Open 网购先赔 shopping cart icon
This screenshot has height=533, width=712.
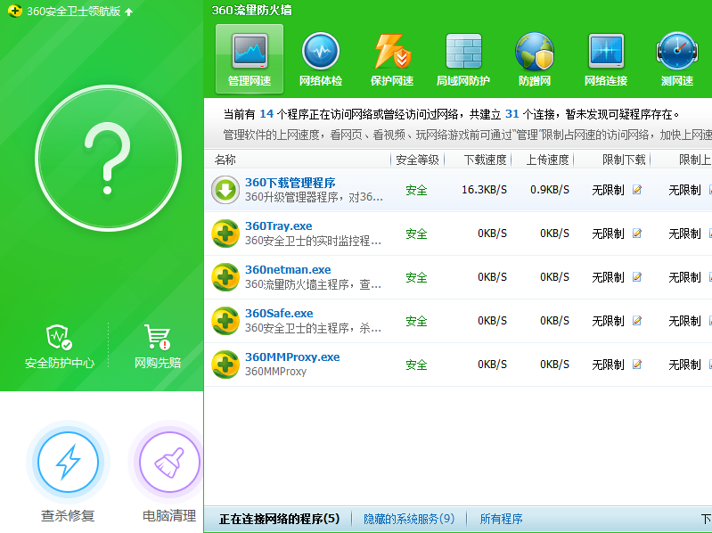[x=157, y=337]
